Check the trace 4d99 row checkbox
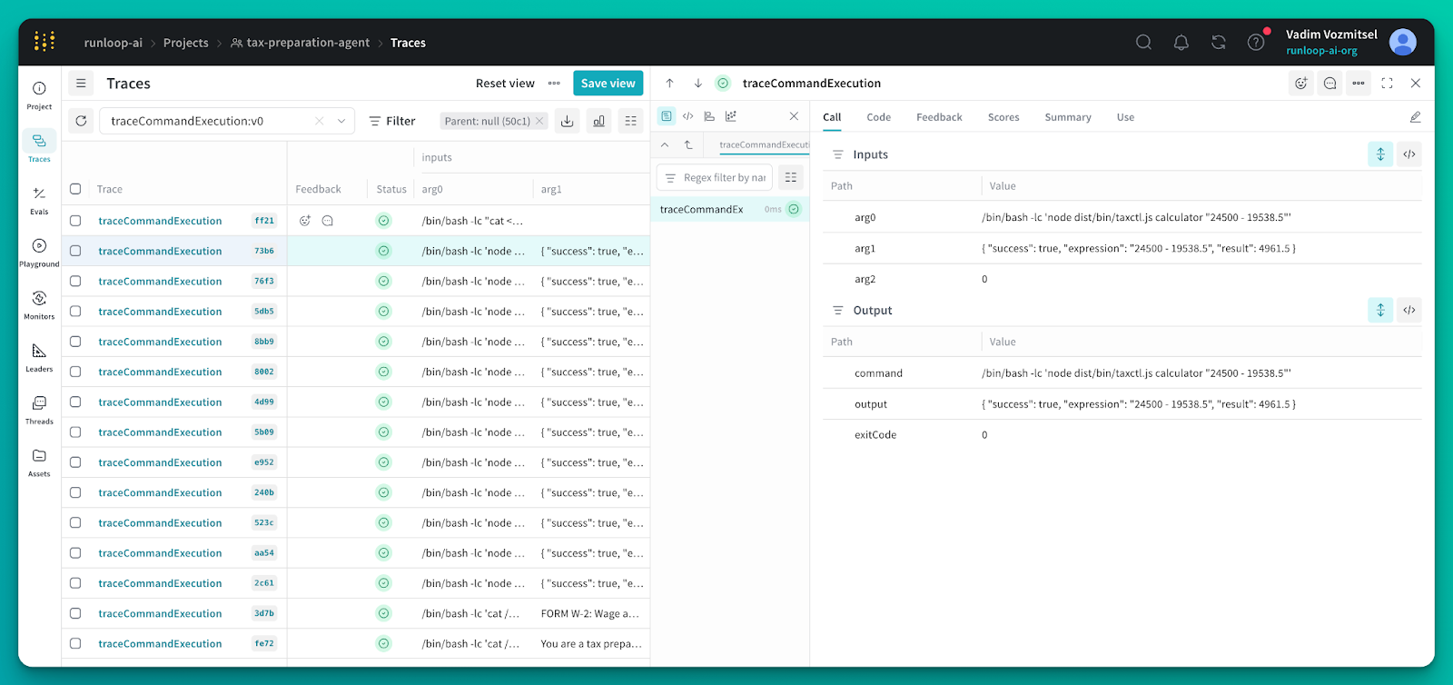 [x=75, y=402]
